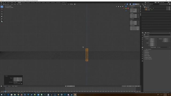Expand the Motion Paths section
Viewport: 171px width, 96px height.
point(147,56)
